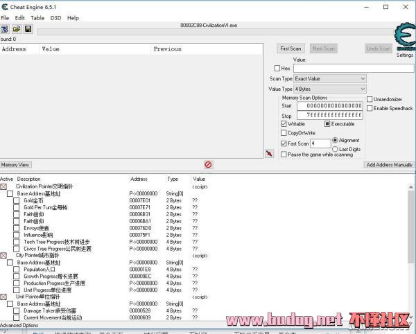Check Enable Speedhack
This screenshot has height=334, width=416.
click(370, 108)
